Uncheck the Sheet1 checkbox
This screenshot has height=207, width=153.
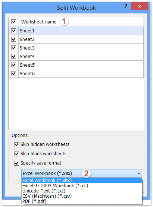(14, 31)
